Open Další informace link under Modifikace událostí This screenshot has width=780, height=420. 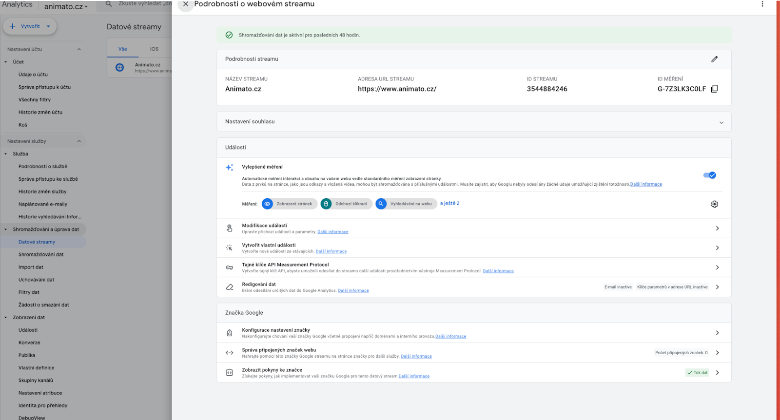(x=333, y=232)
